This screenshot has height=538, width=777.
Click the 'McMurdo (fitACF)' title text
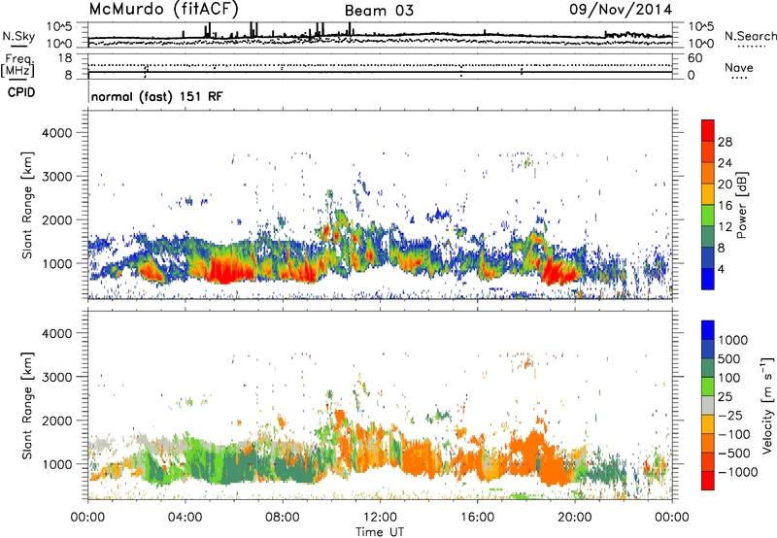click(x=163, y=10)
